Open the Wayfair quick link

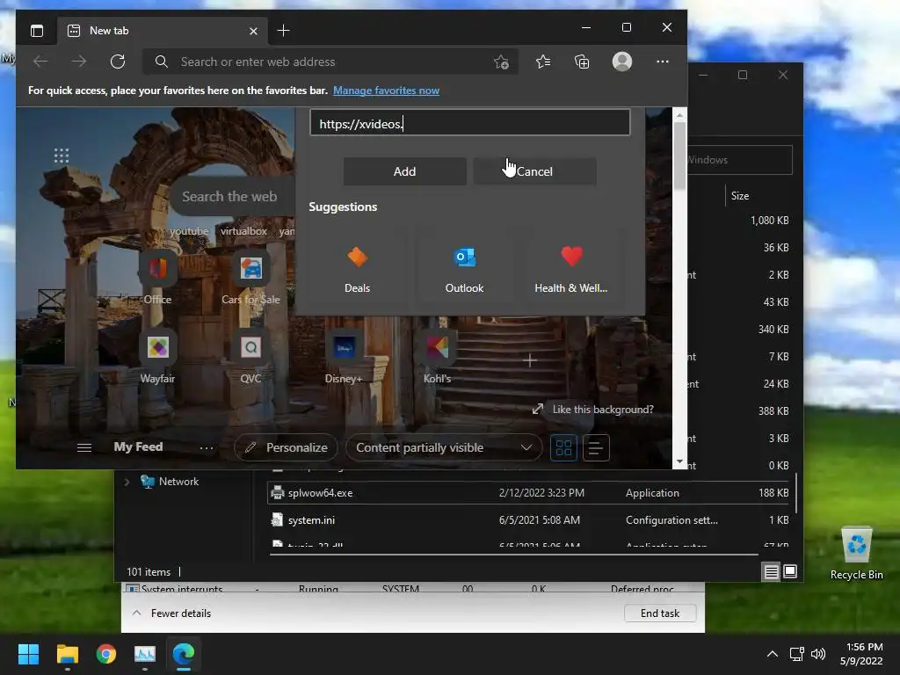coord(157,357)
